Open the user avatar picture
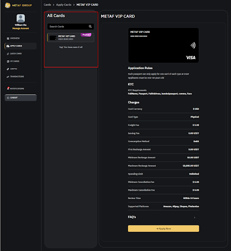Viewport: 231px width, 251px height. pos(21,18)
